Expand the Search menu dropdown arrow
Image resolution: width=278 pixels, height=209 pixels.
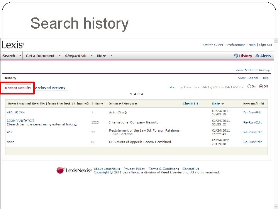click(20, 56)
